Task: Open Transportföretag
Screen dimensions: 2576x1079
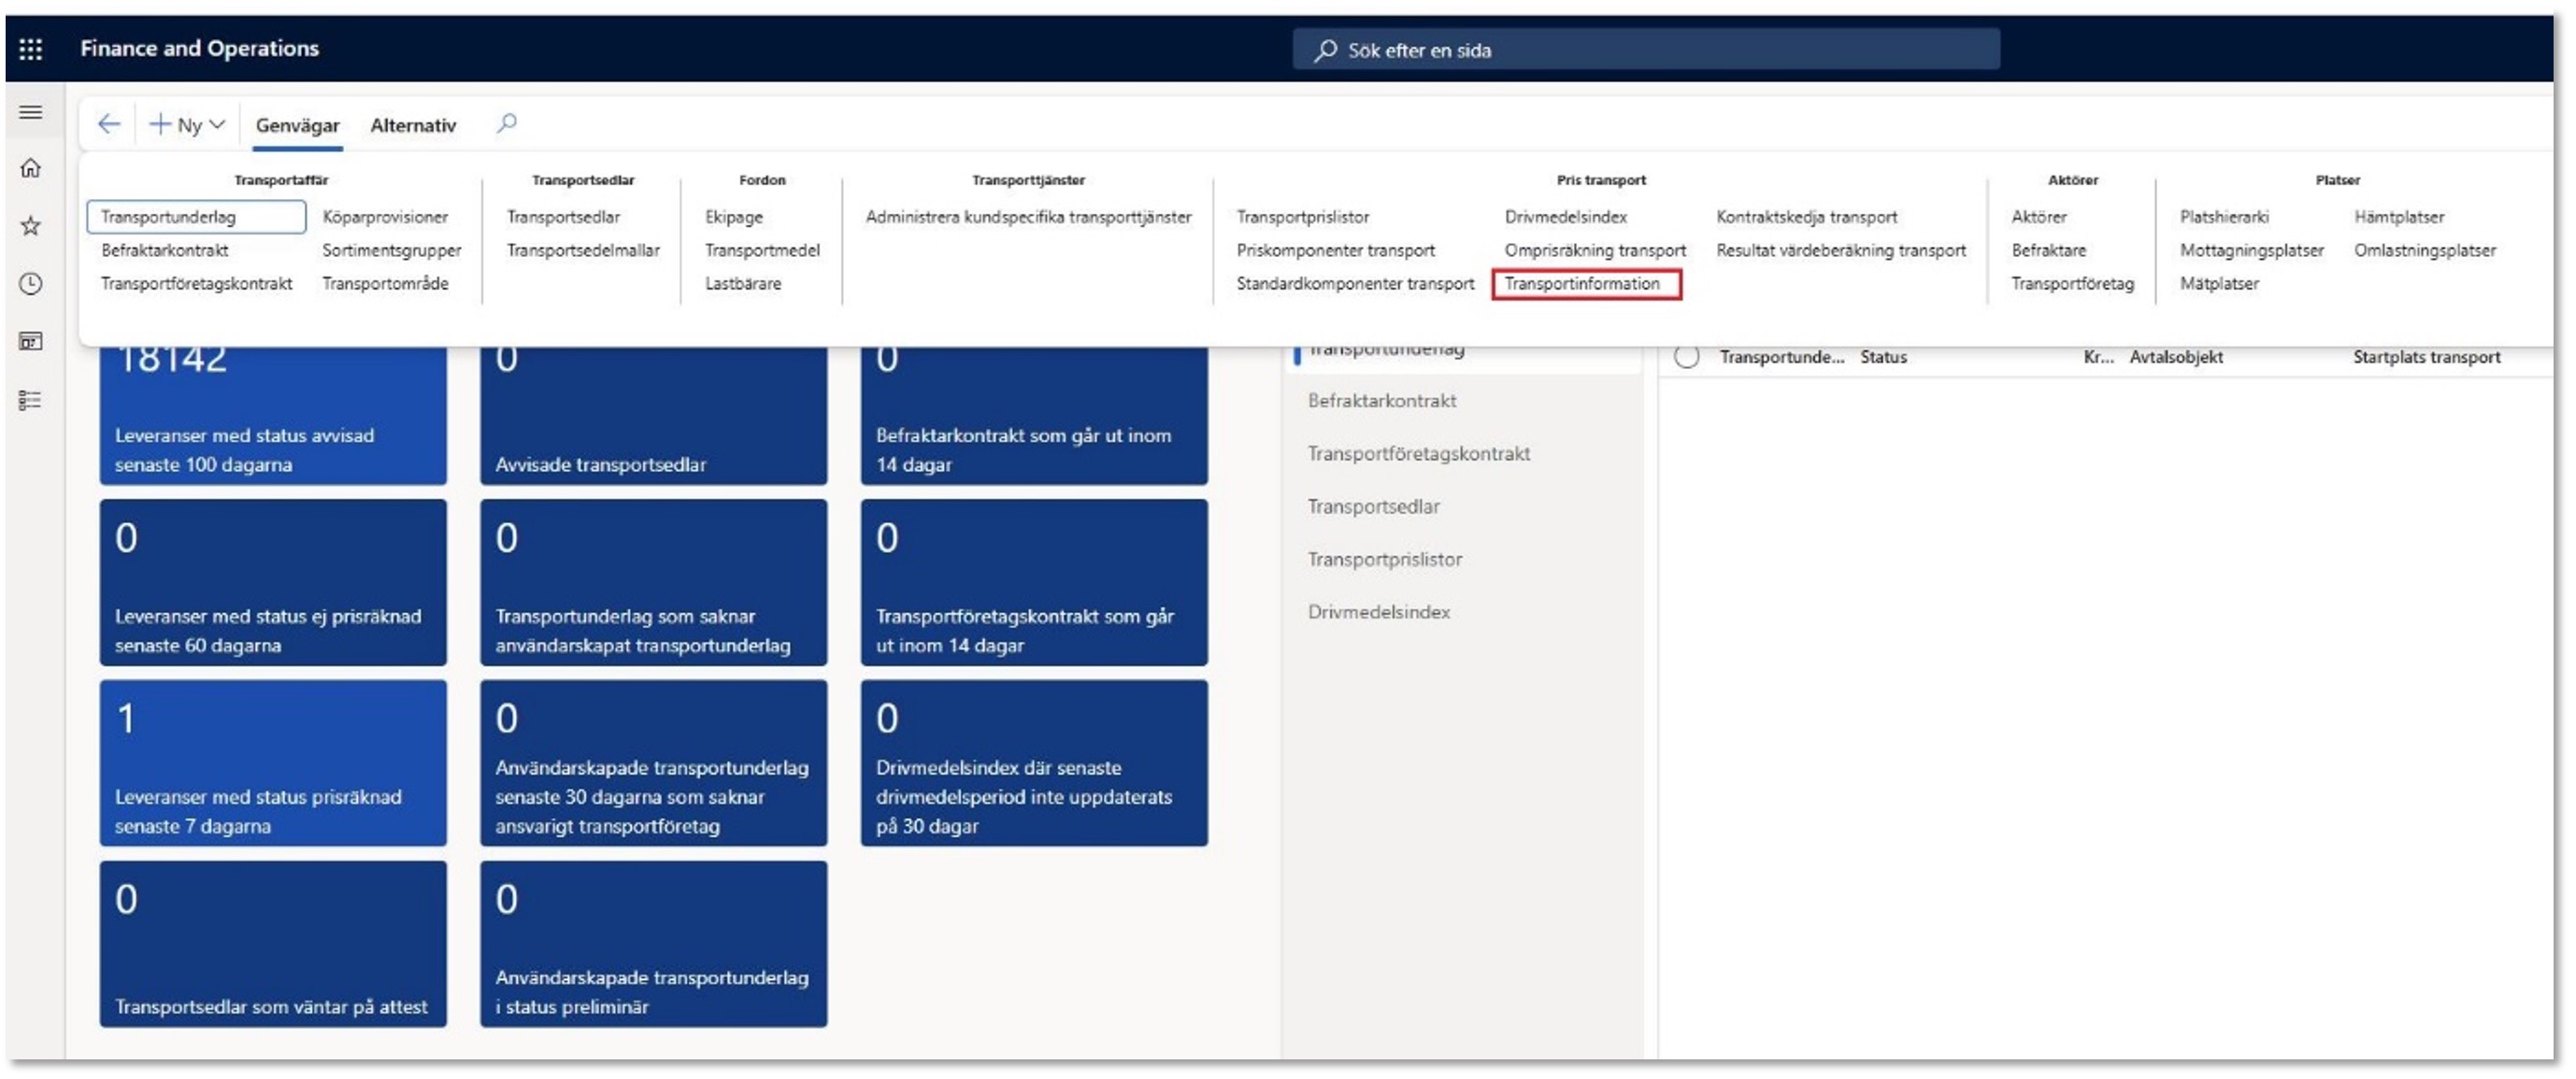Action: (2072, 284)
